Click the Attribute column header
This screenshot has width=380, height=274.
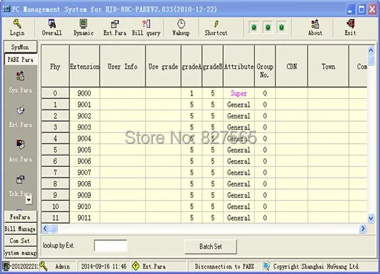pyautogui.click(x=239, y=66)
